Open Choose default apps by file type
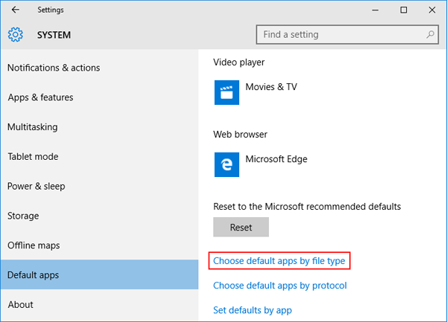 [279, 261]
